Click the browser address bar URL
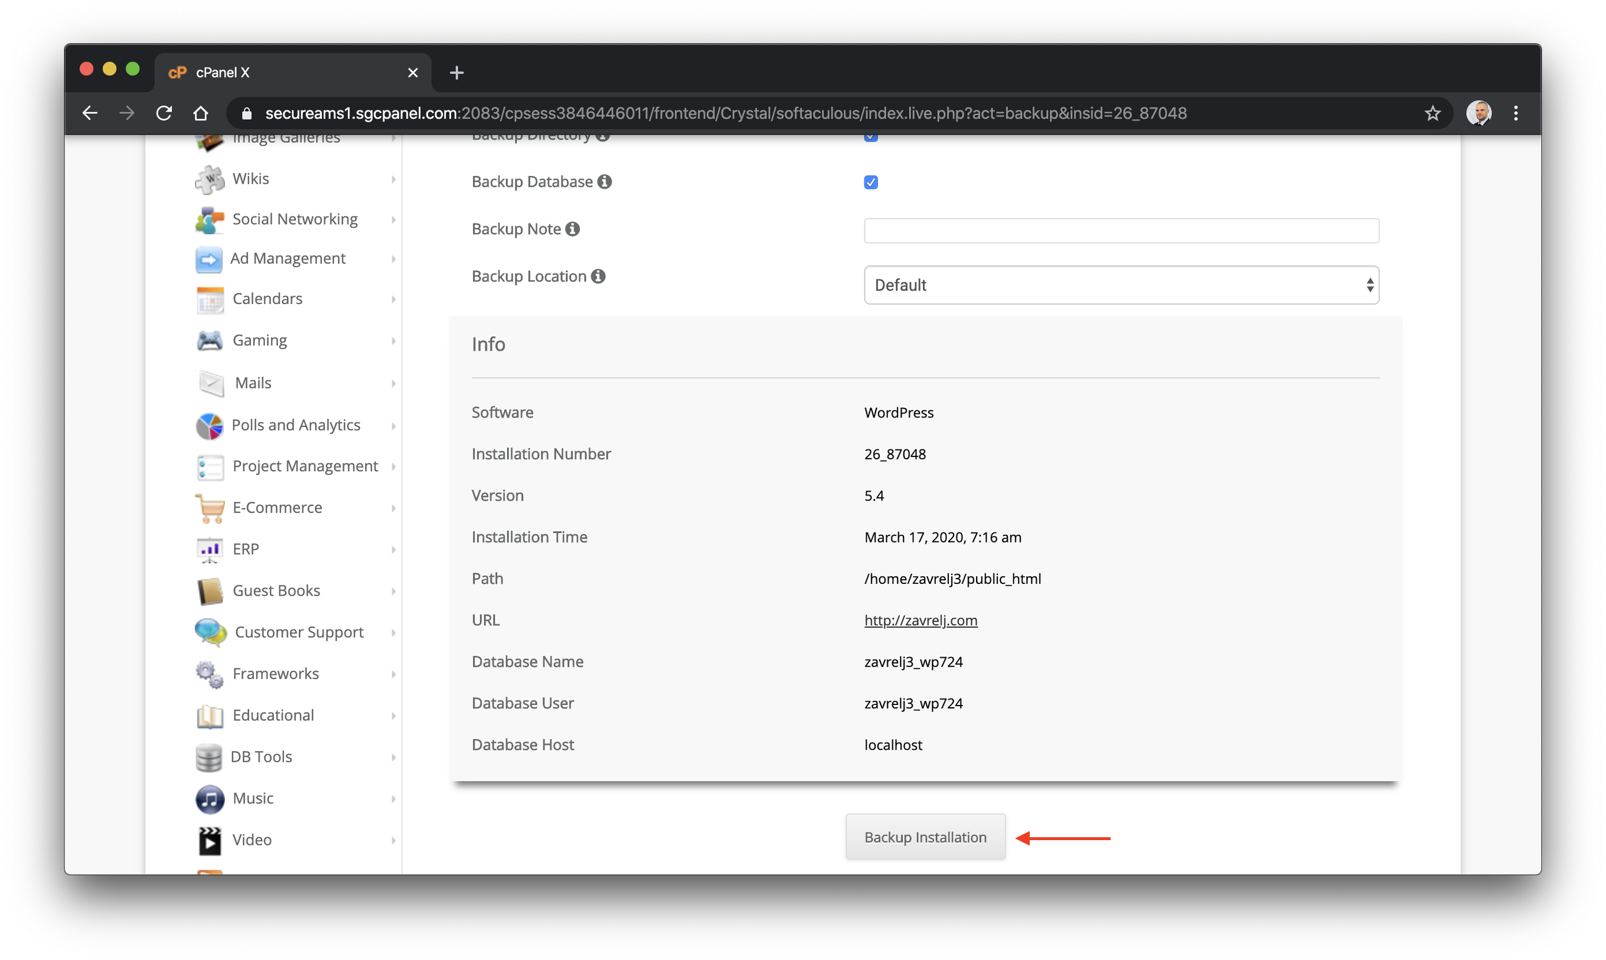 click(x=726, y=113)
